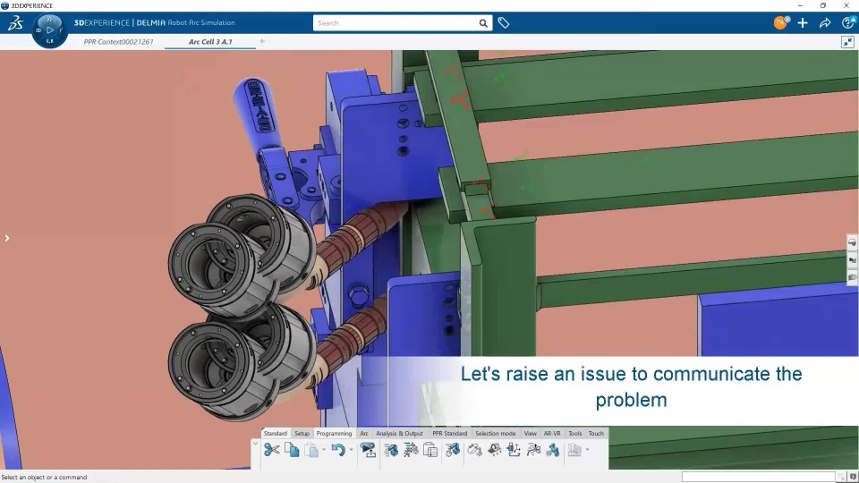Open the View toolbar tab
The height and width of the screenshot is (483, 859).
point(531,433)
